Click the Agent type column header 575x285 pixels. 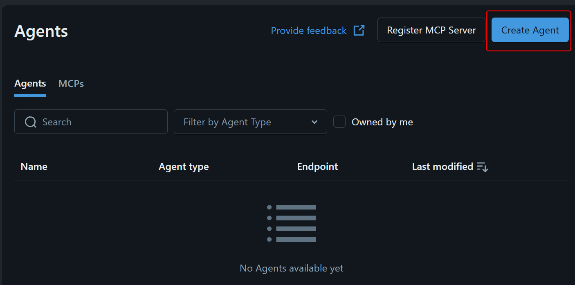pos(184,167)
